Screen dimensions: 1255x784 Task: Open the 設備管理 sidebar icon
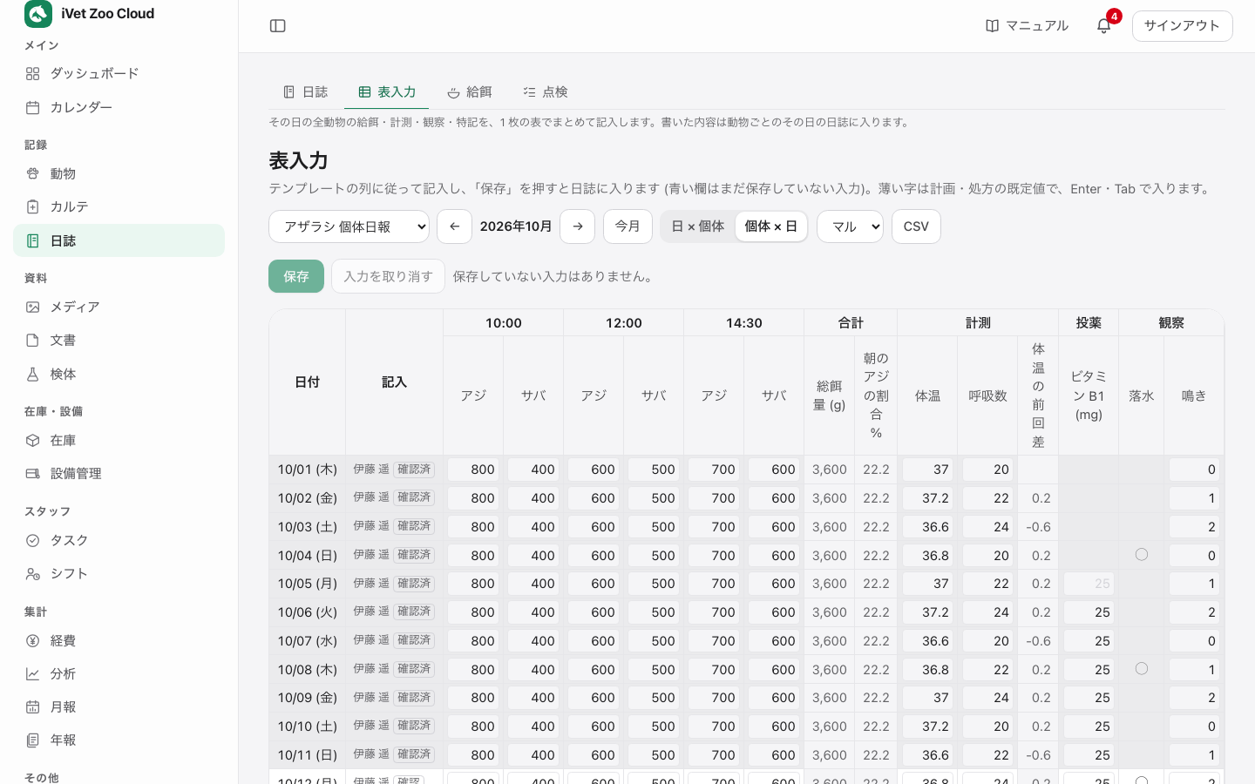[32, 474]
